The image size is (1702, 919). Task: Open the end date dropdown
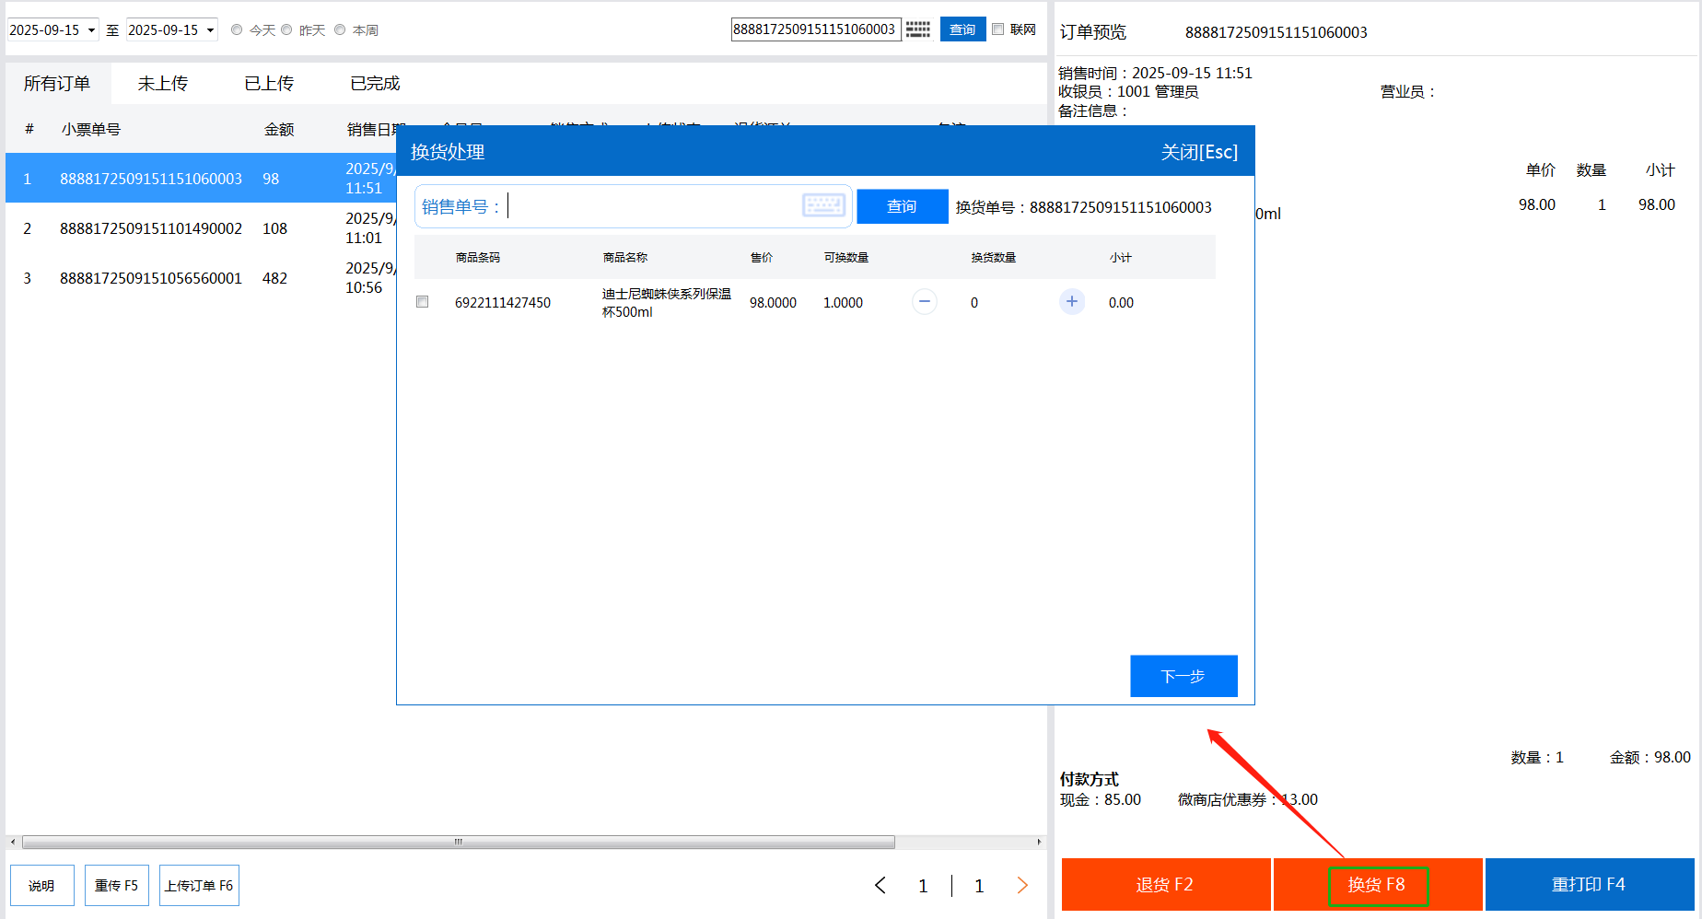210,30
